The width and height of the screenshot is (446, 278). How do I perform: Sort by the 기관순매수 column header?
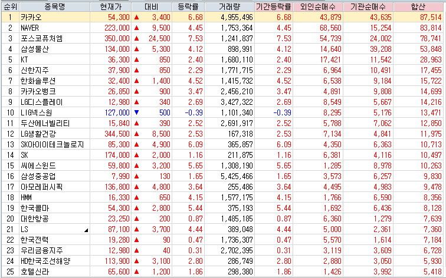[x=368, y=6]
